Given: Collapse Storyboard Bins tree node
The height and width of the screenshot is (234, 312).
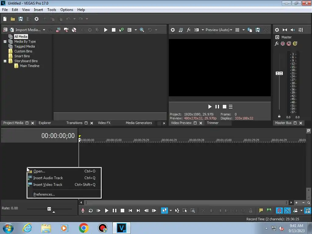Looking at the screenshot, I should pos(5,61).
